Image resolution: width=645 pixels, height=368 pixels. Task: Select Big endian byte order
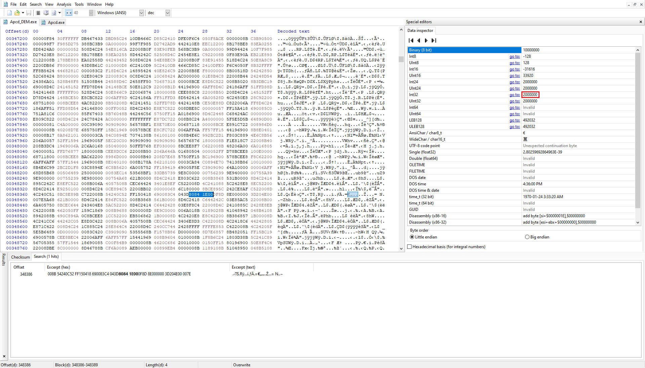tap(527, 237)
